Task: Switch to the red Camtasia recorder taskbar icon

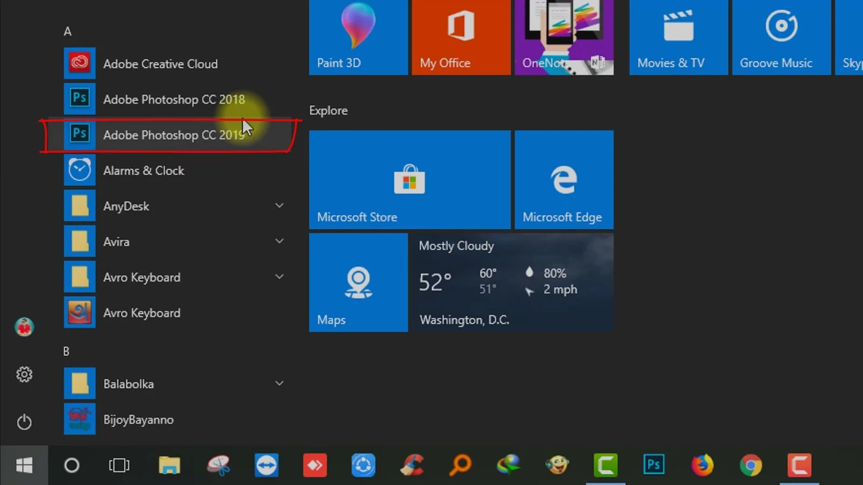Action: (x=799, y=465)
